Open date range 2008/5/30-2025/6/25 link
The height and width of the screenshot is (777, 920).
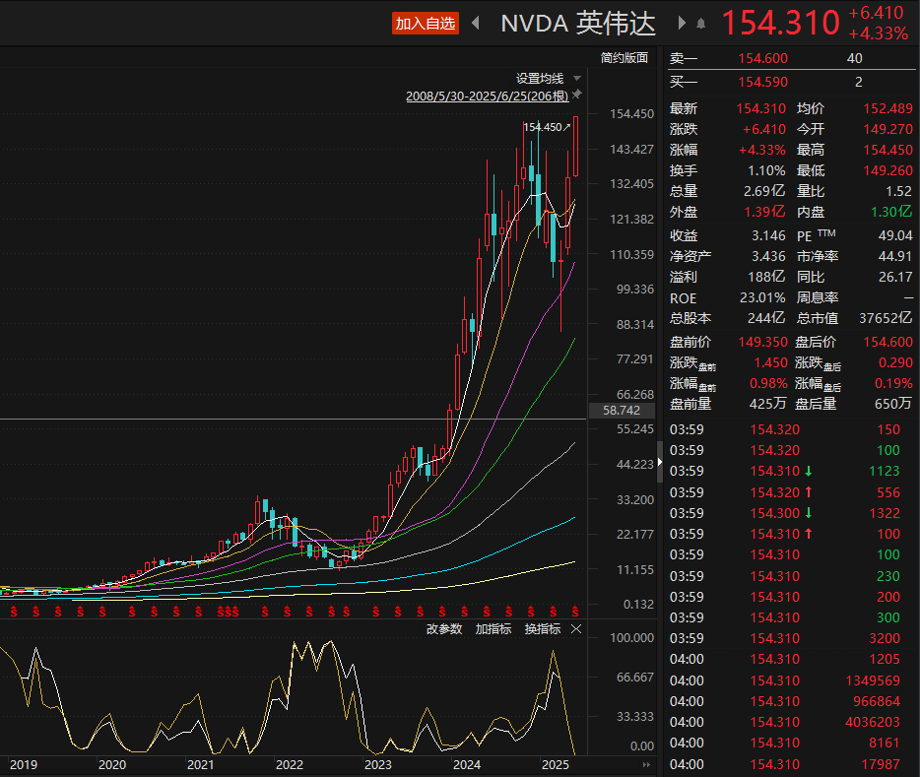coord(487,97)
